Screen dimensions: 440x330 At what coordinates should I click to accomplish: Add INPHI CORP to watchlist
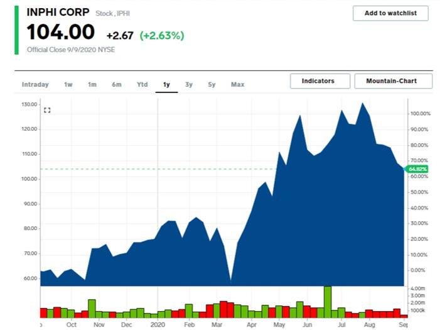(x=390, y=13)
